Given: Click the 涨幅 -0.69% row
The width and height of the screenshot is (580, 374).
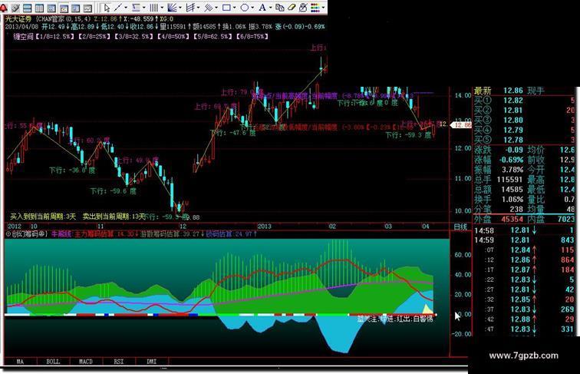Looking at the screenshot, I should pyautogui.click(x=499, y=160).
